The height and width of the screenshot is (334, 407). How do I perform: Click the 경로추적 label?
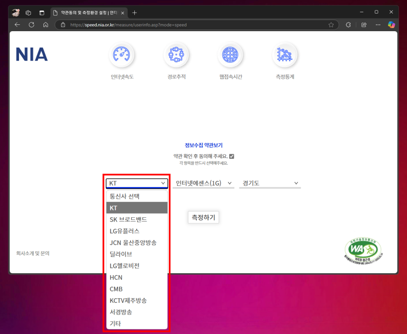[177, 77]
